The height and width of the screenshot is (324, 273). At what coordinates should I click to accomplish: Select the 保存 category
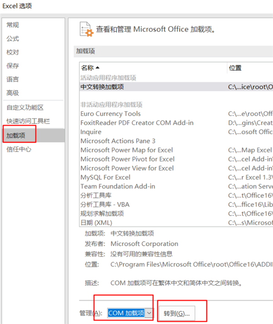coord(13,66)
